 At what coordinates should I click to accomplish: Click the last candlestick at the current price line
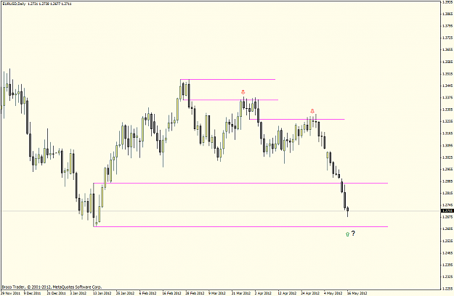[x=347, y=211]
